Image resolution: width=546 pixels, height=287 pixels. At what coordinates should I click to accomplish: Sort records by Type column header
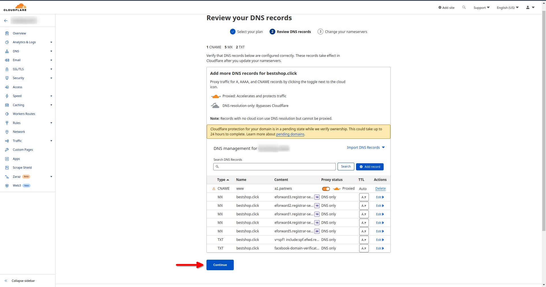pos(223,180)
